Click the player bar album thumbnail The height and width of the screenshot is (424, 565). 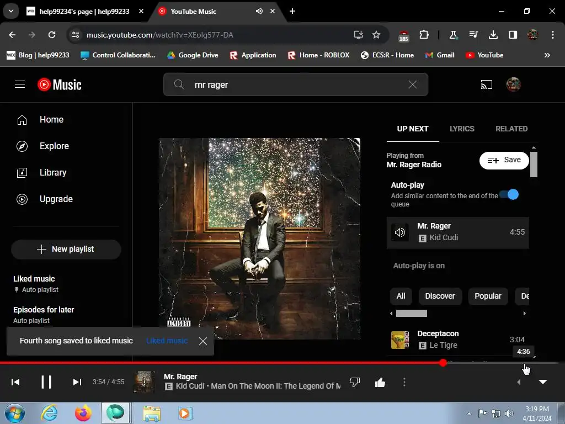[145, 382]
